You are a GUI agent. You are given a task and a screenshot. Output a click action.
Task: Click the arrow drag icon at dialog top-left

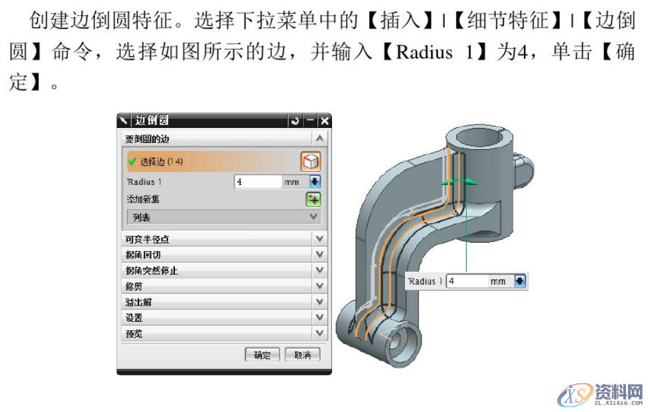[x=124, y=120]
